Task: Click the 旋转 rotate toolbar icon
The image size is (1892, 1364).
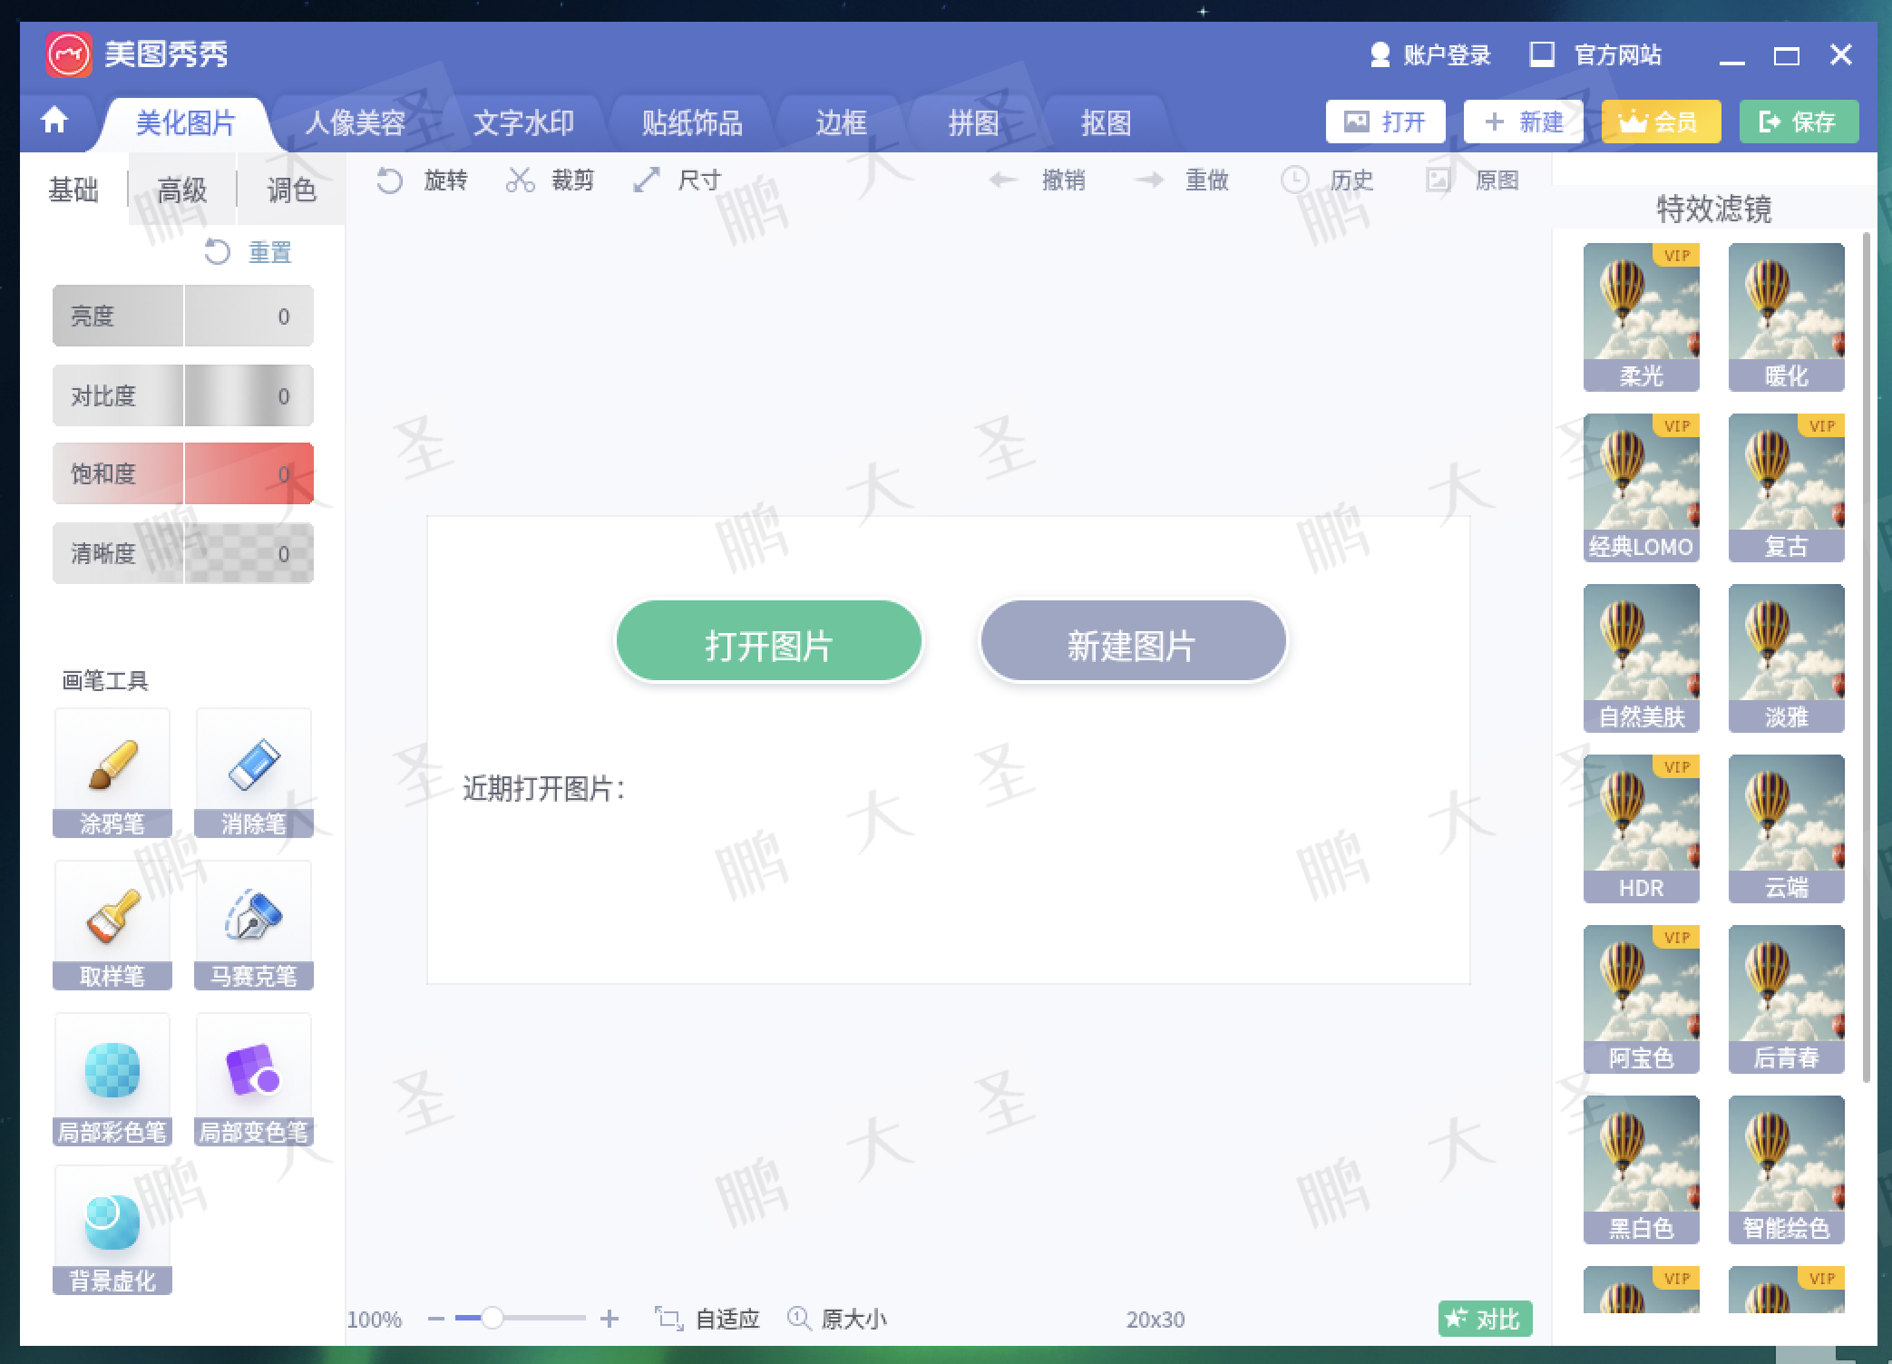Action: [390, 180]
